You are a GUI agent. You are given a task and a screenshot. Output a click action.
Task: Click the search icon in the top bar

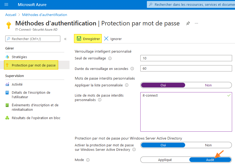152,4
